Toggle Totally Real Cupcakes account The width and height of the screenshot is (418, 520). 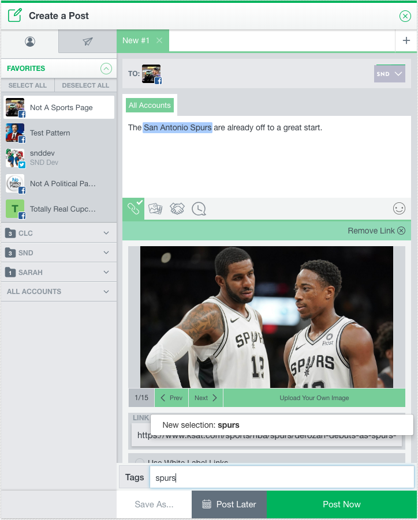59,209
